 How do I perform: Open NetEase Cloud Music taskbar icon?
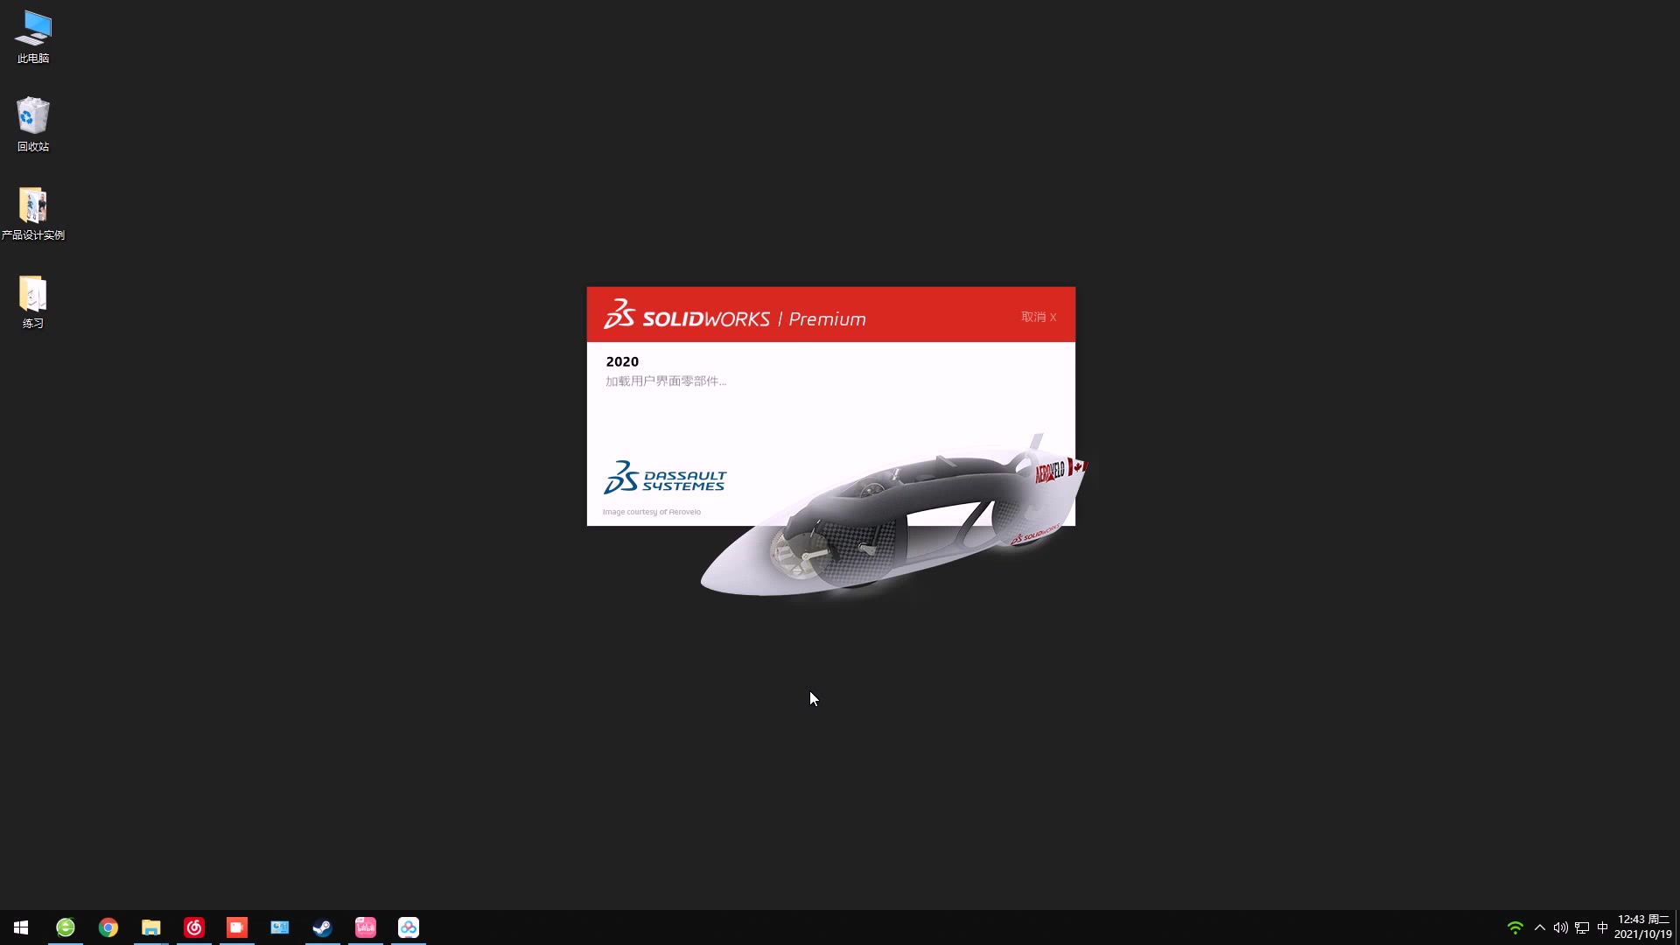point(194,927)
